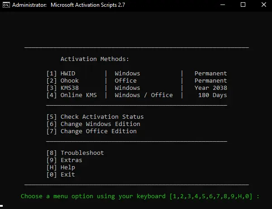The image size is (272, 209).
Task: Close the Microsoft Activation Scripts window
Action: (264, 5)
